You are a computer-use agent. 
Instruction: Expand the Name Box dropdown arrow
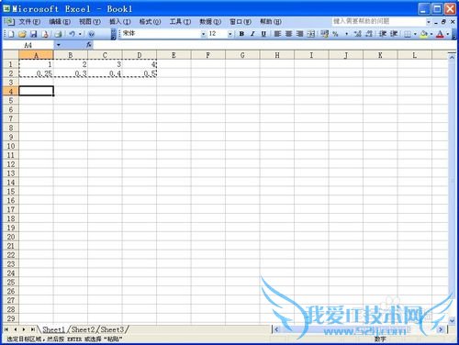tap(58, 45)
